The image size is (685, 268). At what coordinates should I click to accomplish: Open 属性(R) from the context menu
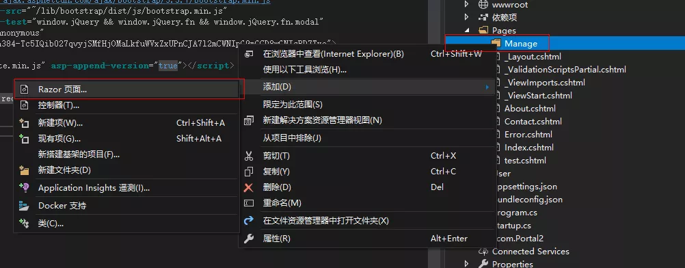(367, 239)
